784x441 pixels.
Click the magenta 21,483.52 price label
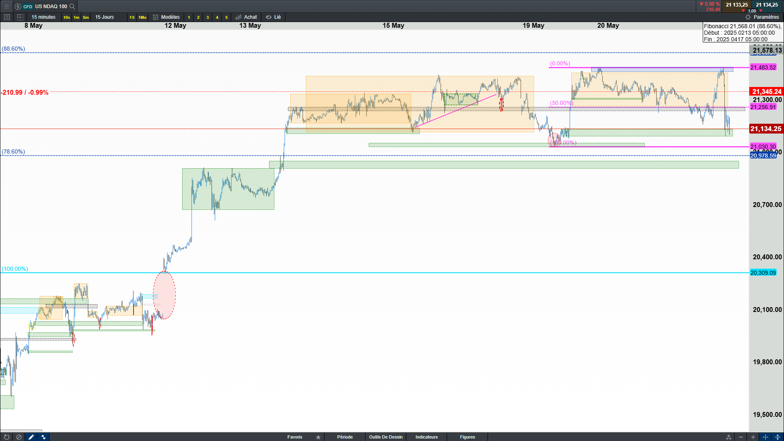(763, 67)
